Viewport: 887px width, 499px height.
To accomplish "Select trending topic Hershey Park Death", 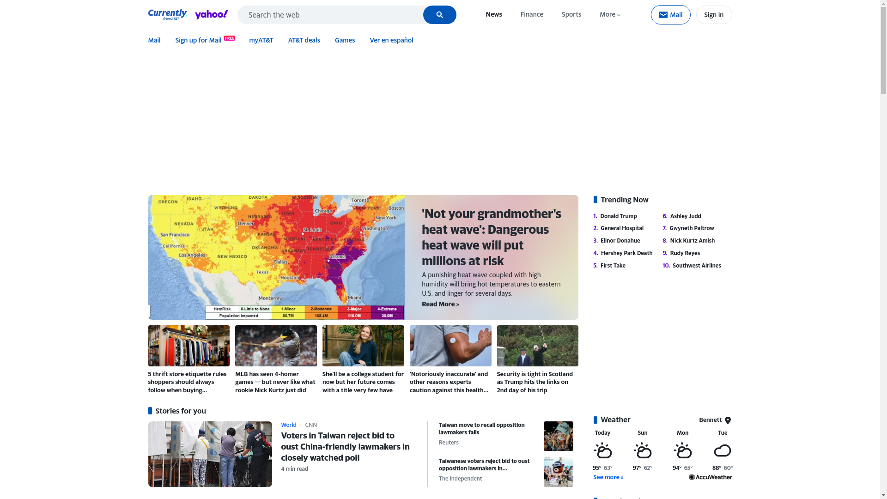I will 626,253.
